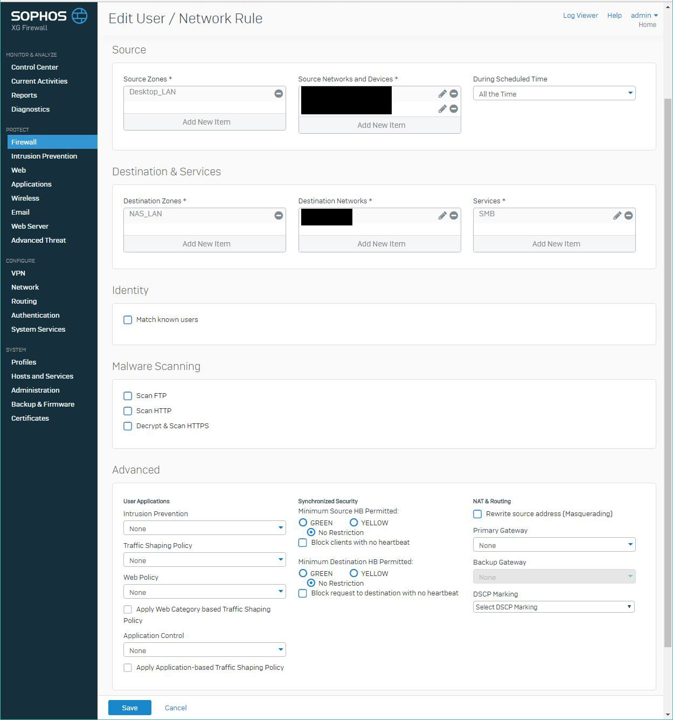Select YELLOW for Minimum Destination HB

354,573
